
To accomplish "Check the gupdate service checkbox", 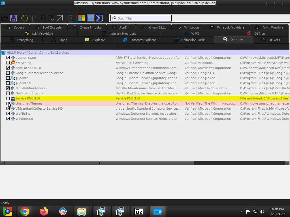I will (8, 78).
